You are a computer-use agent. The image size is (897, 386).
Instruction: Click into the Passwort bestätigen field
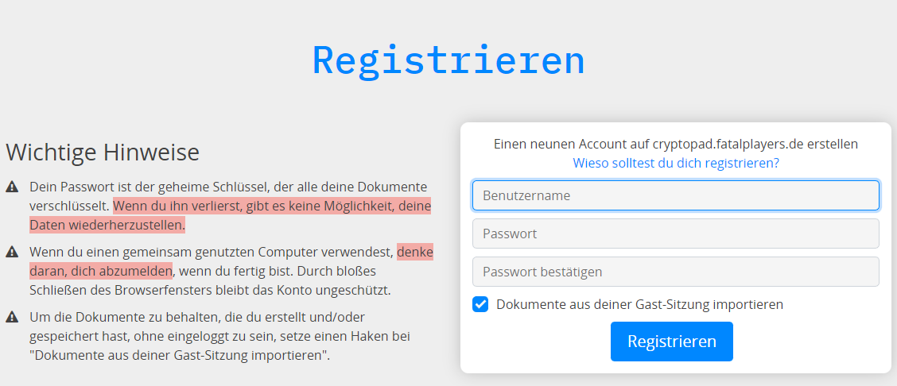tap(676, 272)
